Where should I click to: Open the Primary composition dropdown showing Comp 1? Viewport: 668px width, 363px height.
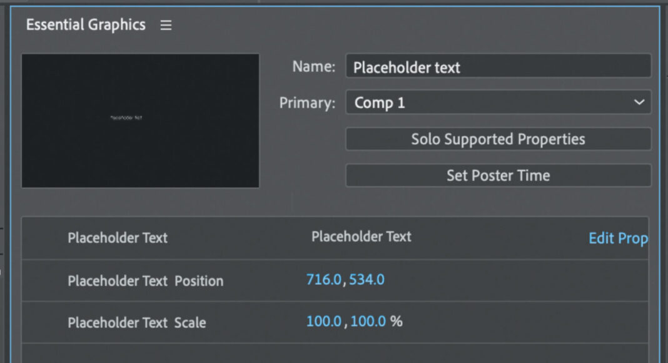click(x=498, y=103)
